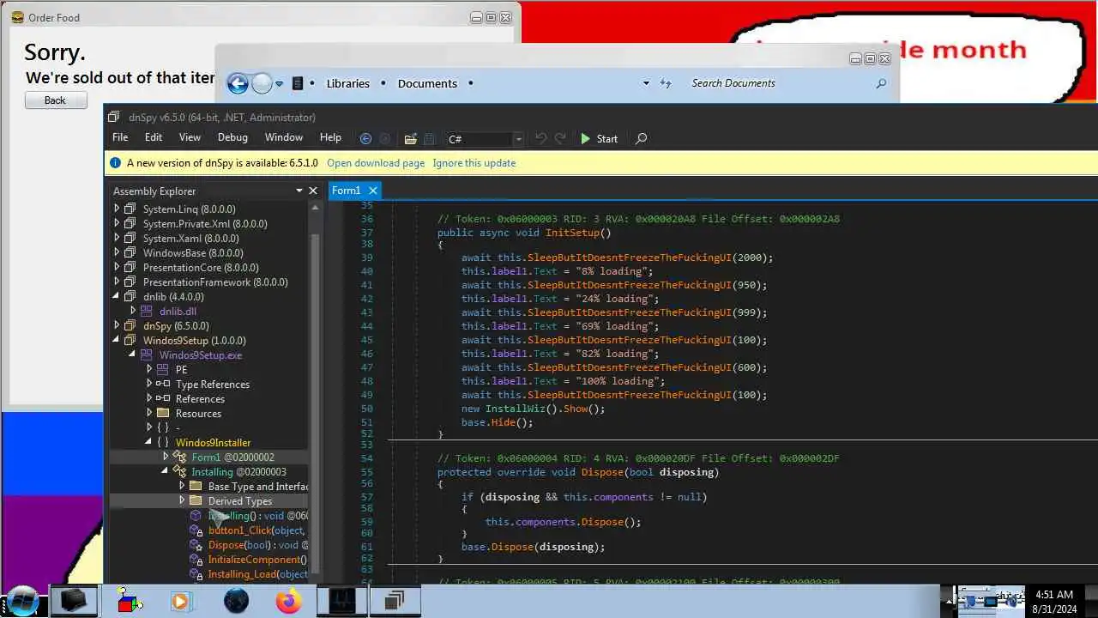The image size is (1098, 618).
Task: Open the View menu in dnSpy
Action: [x=190, y=137]
